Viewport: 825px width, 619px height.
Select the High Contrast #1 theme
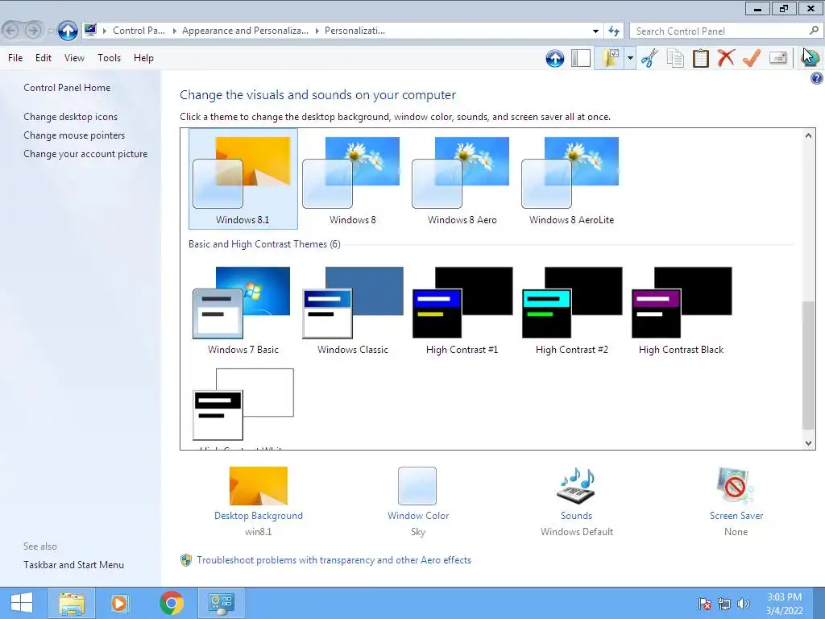pos(462,309)
